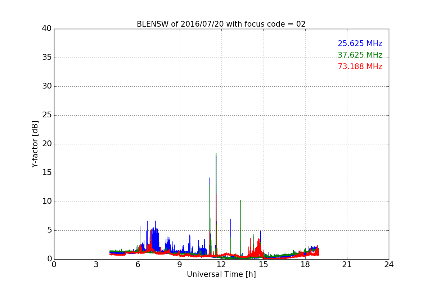
Task: Click the y-axis tick label 20
Action: click(47, 144)
